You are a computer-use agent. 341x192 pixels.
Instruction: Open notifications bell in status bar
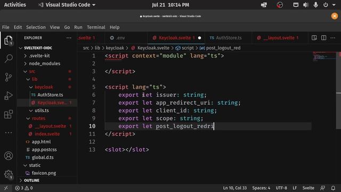point(333,188)
